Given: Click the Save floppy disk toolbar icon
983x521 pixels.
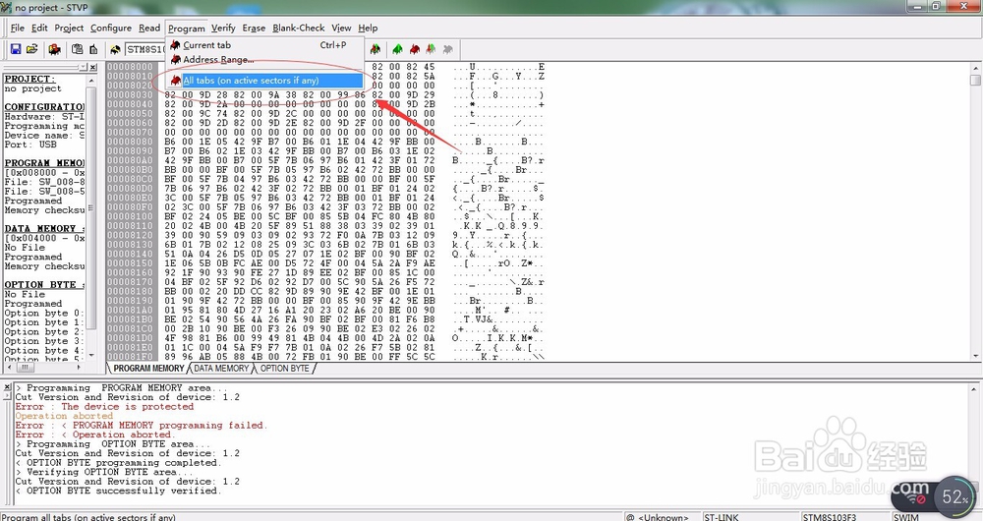Looking at the screenshot, I should (x=16, y=49).
